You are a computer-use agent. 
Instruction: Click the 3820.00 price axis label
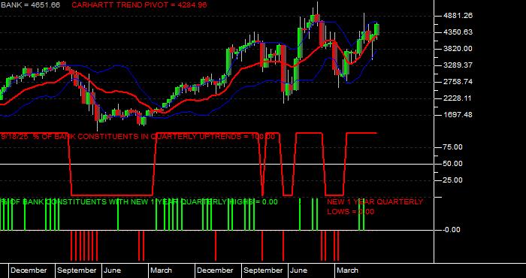click(x=458, y=49)
